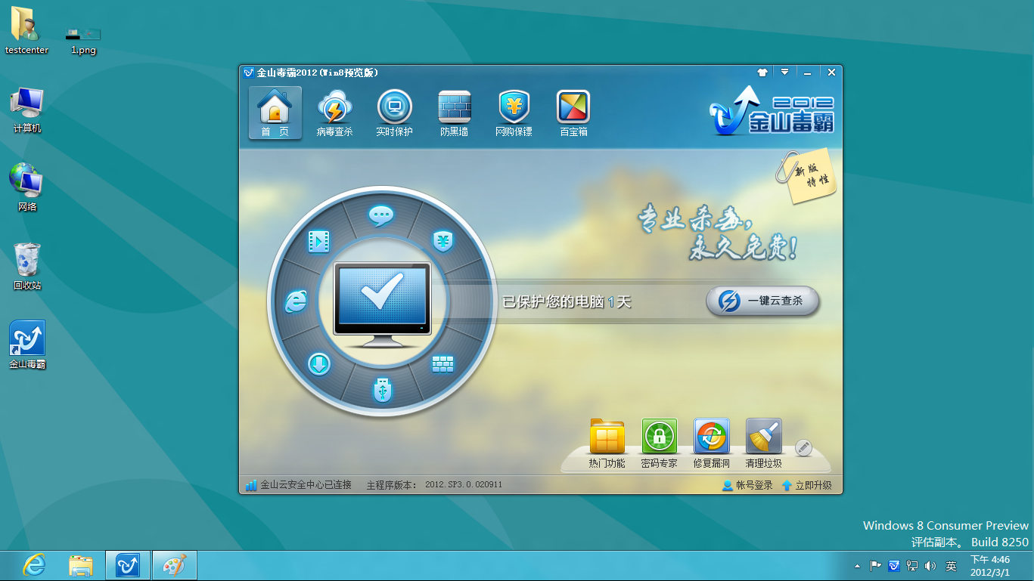Expand hidden system tray icons arrow

click(857, 566)
